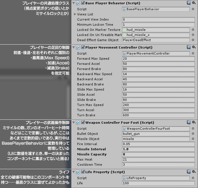Click script icon in Player Movement Controller header
Image resolution: width=198 pixels, height=188 pixels.
tap(78, 47)
